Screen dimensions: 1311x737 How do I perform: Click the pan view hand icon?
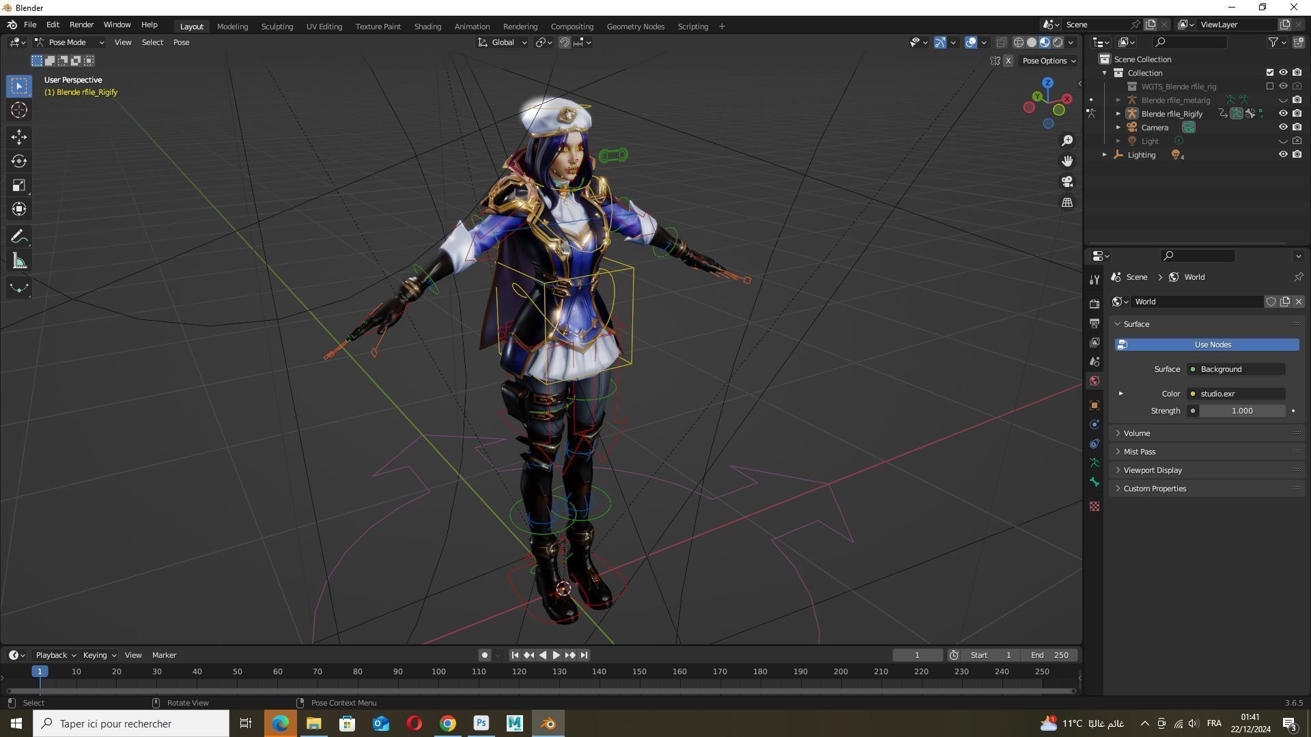point(1067,161)
